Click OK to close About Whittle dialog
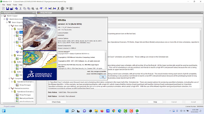 pyautogui.click(x=103, y=77)
